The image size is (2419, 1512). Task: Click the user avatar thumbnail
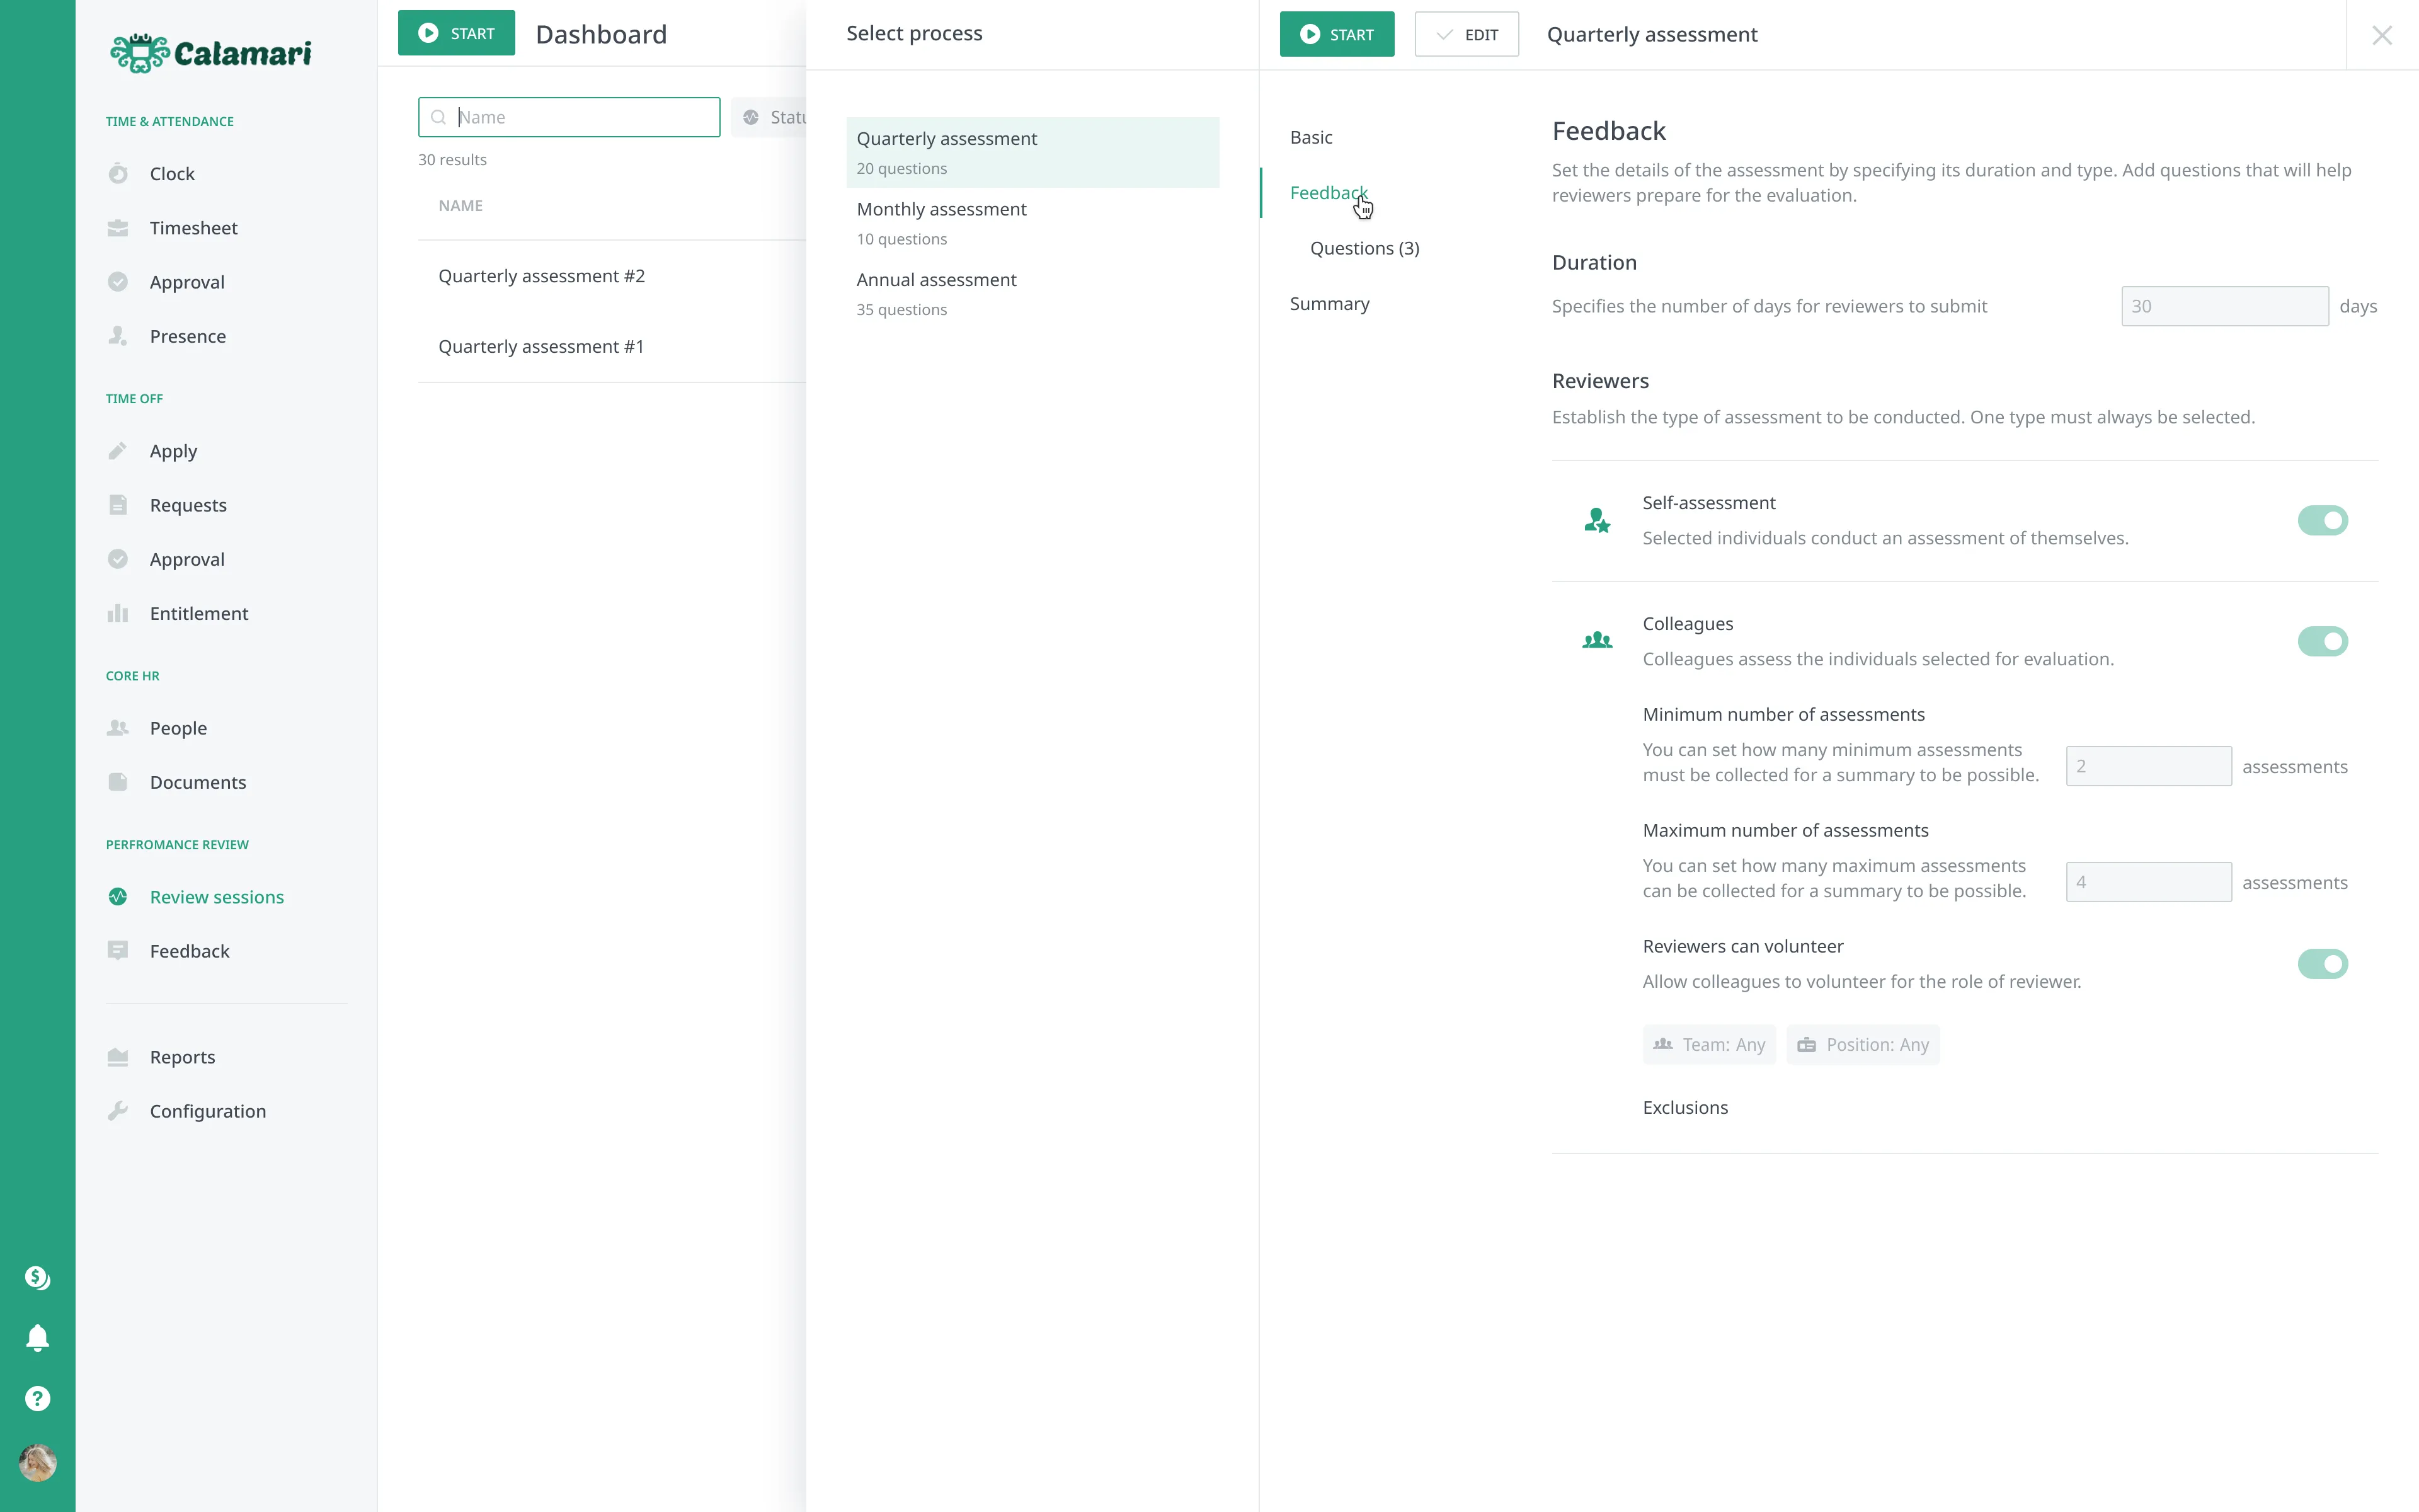38,1463
